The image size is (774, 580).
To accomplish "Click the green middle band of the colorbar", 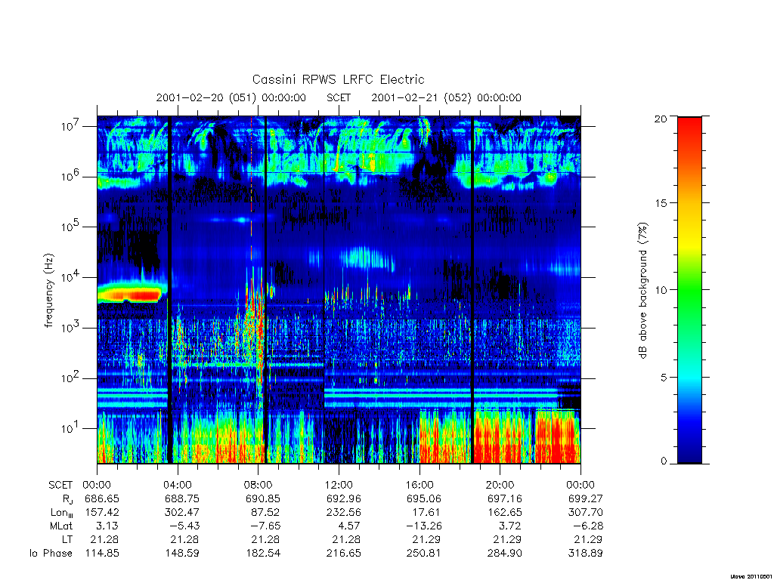I will [x=689, y=291].
